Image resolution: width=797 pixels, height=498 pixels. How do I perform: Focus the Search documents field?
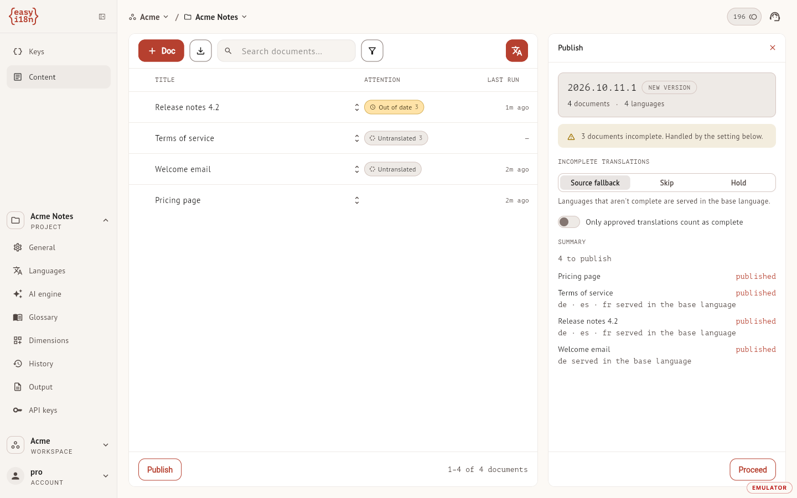click(x=287, y=51)
